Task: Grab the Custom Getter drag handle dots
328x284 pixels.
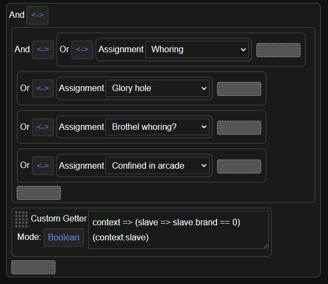Action: [22, 219]
